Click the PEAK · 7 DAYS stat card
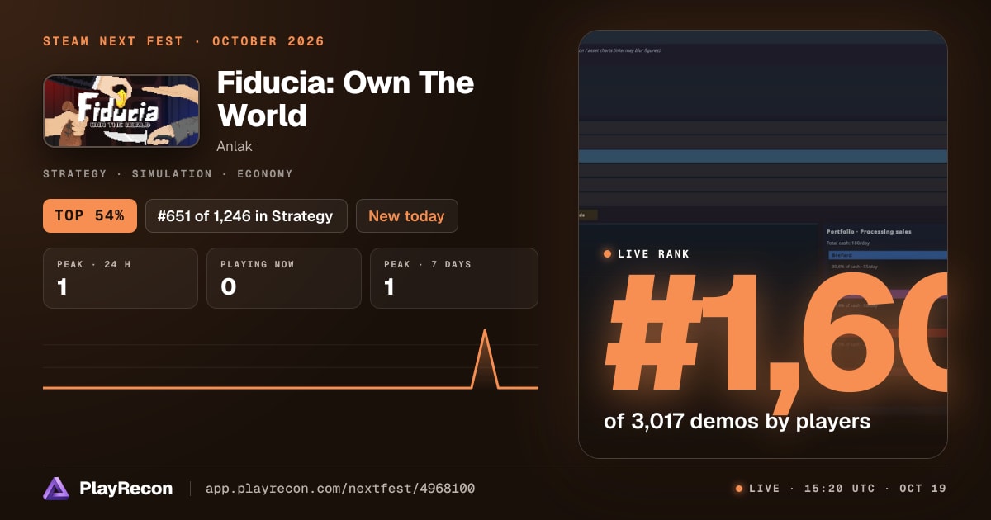Viewport: 991px width, 520px height. click(454, 278)
